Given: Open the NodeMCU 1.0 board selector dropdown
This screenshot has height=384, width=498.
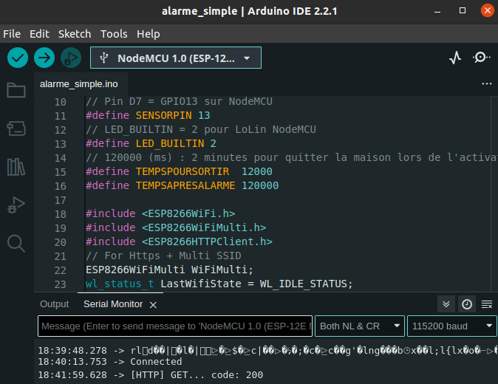Looking at the screenshot, I should pos(176,58).
